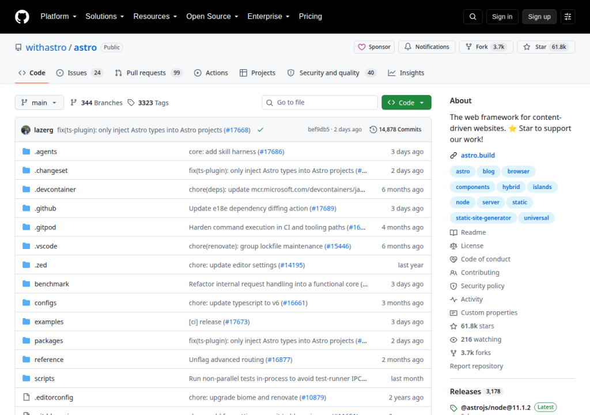Open pull request #17668 link in commit header
This screenshot has width=590, height=415.
point(237,130)
